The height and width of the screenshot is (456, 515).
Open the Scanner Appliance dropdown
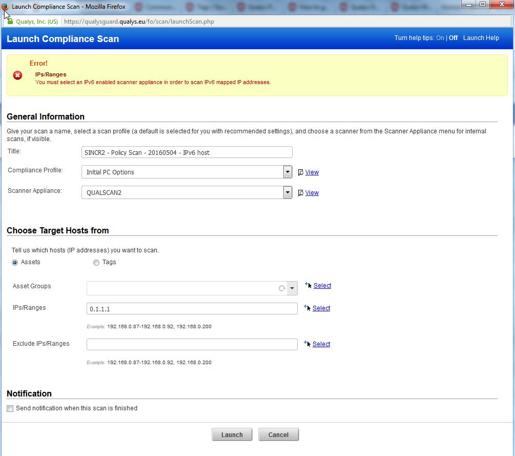point(287,192)
